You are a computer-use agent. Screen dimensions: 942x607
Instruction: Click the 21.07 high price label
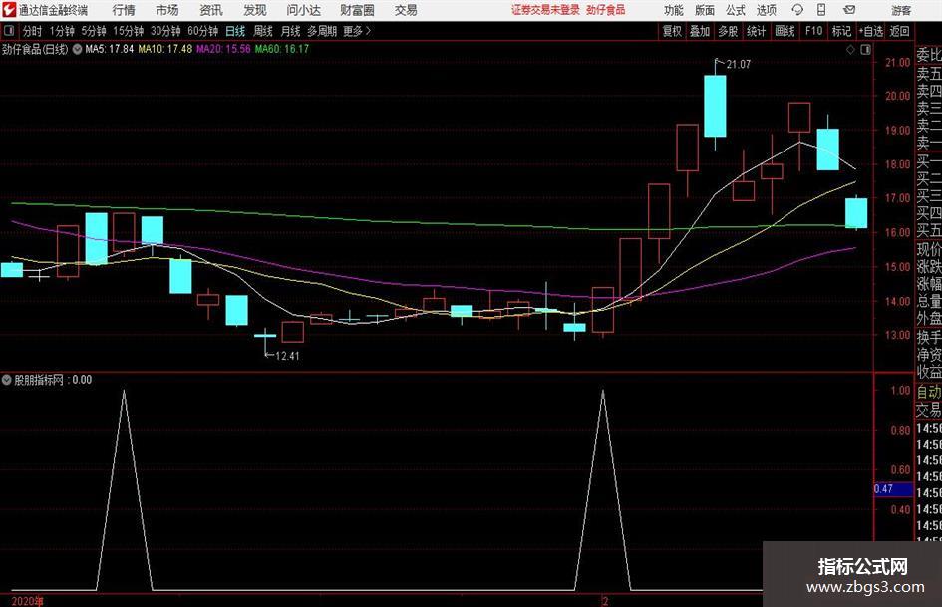[739, 65]
